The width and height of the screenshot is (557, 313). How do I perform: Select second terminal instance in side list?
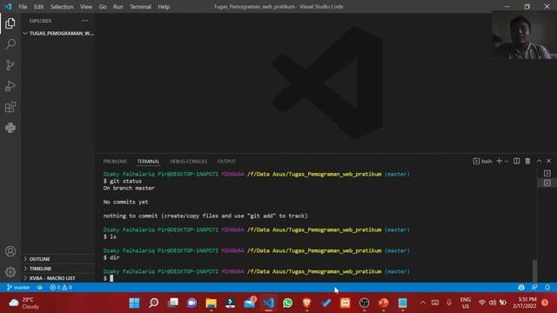[x=547, y=183]
